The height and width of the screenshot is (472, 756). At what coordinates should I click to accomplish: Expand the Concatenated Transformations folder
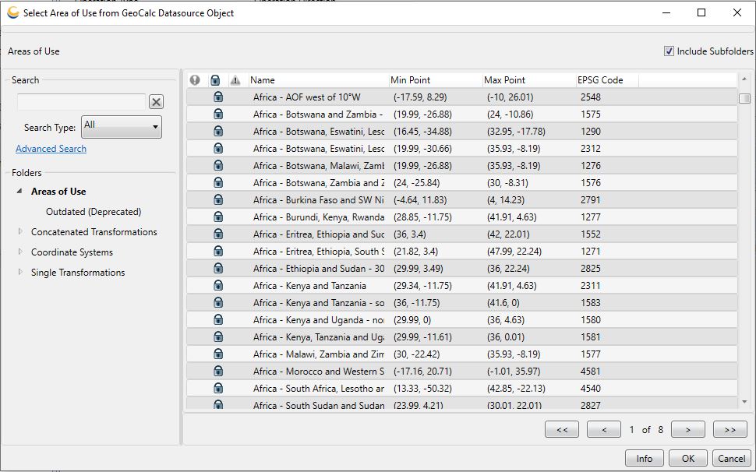pyautogui.click(x=20, y=231)
